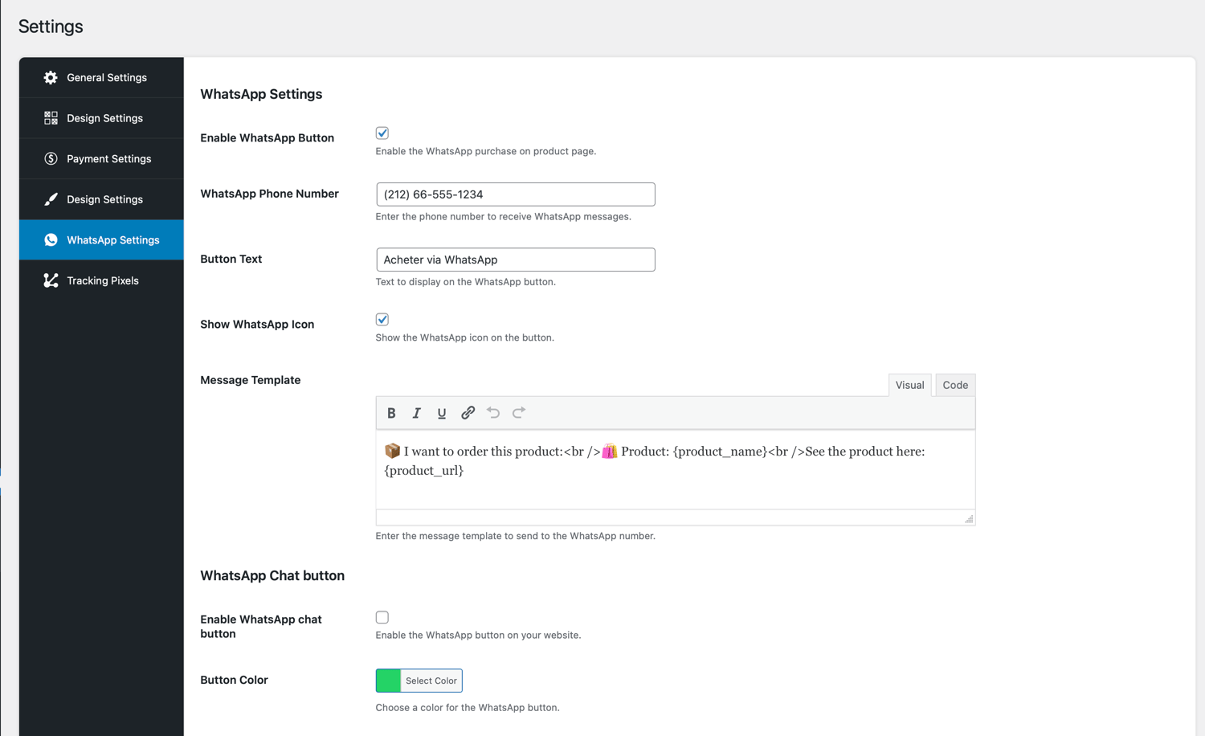
Task: Toggle bold formatting in message editor
Action: 391,413
